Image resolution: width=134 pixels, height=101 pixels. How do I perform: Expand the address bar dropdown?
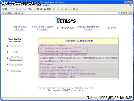pos(119,13)
